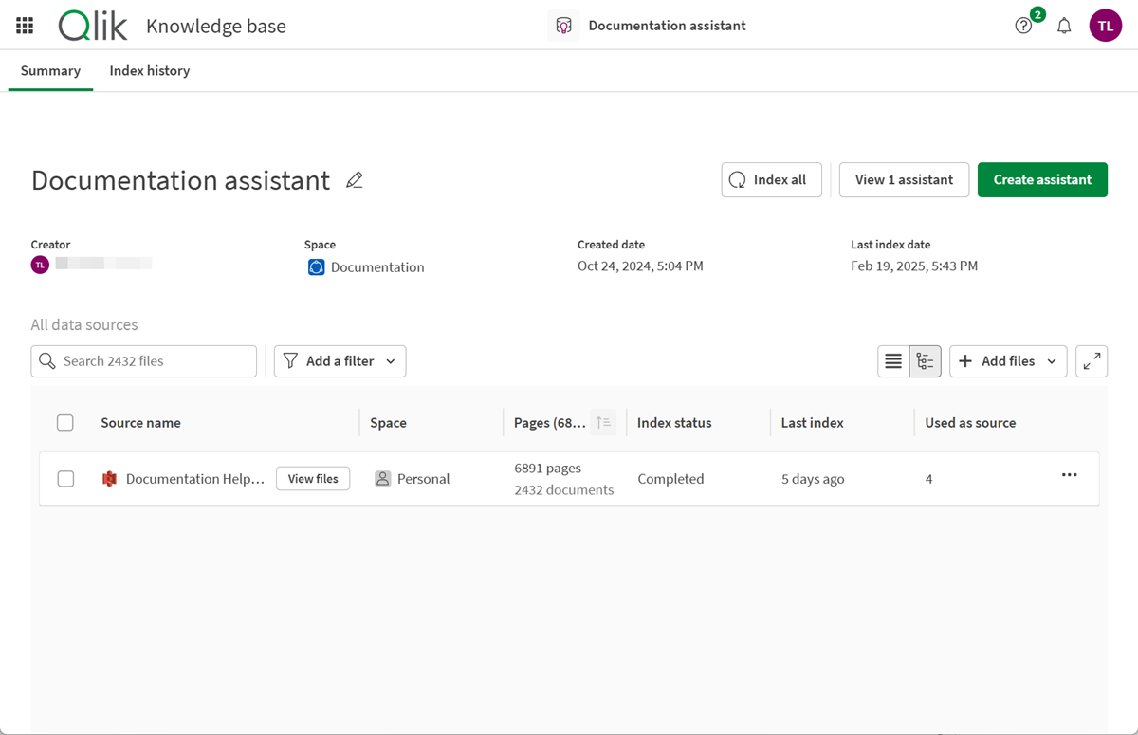Check the Documentation Help source row checkbox
The image size is (1138, 735).
click(x=65, y=479)
